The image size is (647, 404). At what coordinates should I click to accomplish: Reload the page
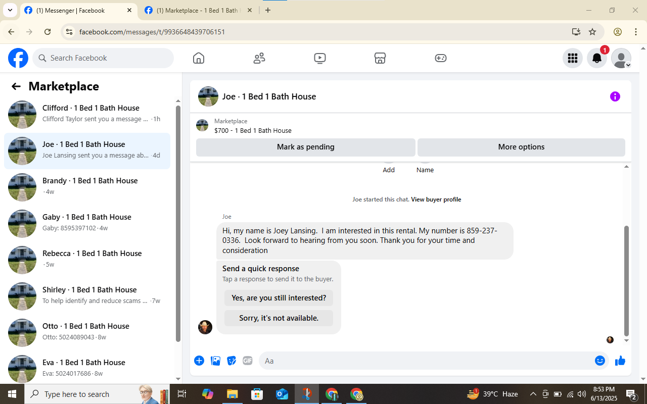tap(48, 32)
